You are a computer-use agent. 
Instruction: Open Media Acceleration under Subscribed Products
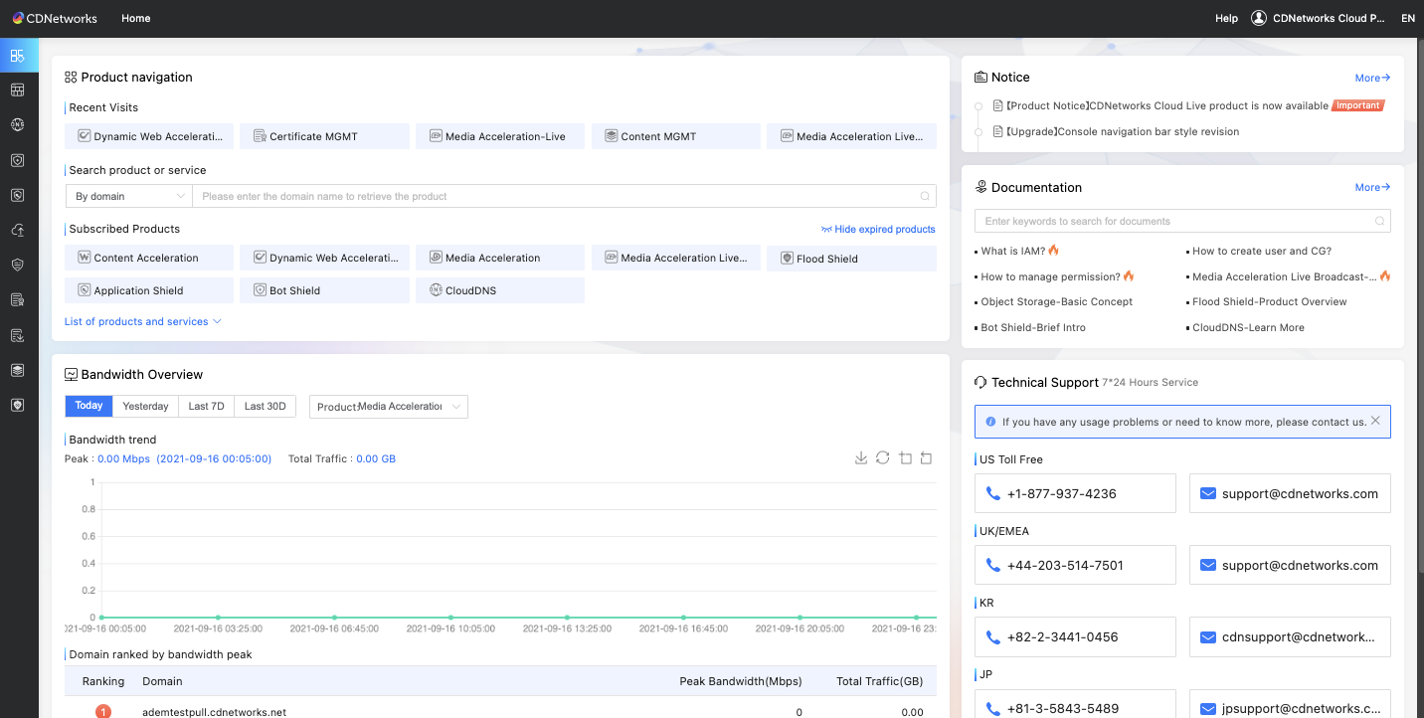[x=500, y=258]
